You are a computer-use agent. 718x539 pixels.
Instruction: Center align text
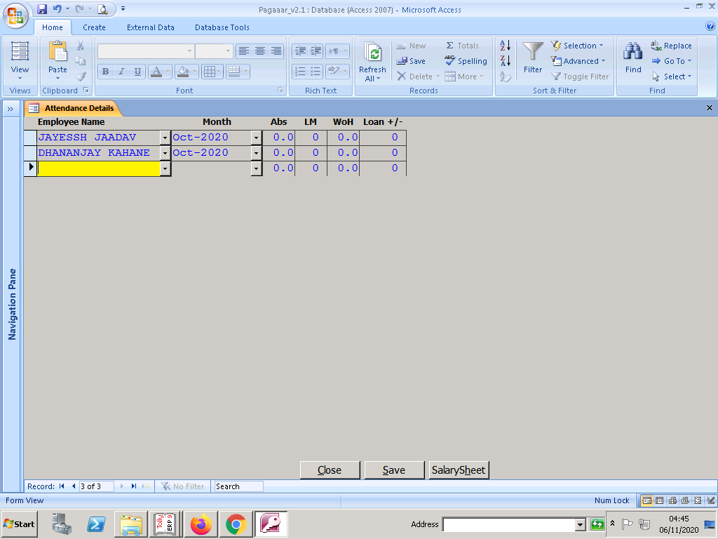pyautogui.click(x=260, y=51)
